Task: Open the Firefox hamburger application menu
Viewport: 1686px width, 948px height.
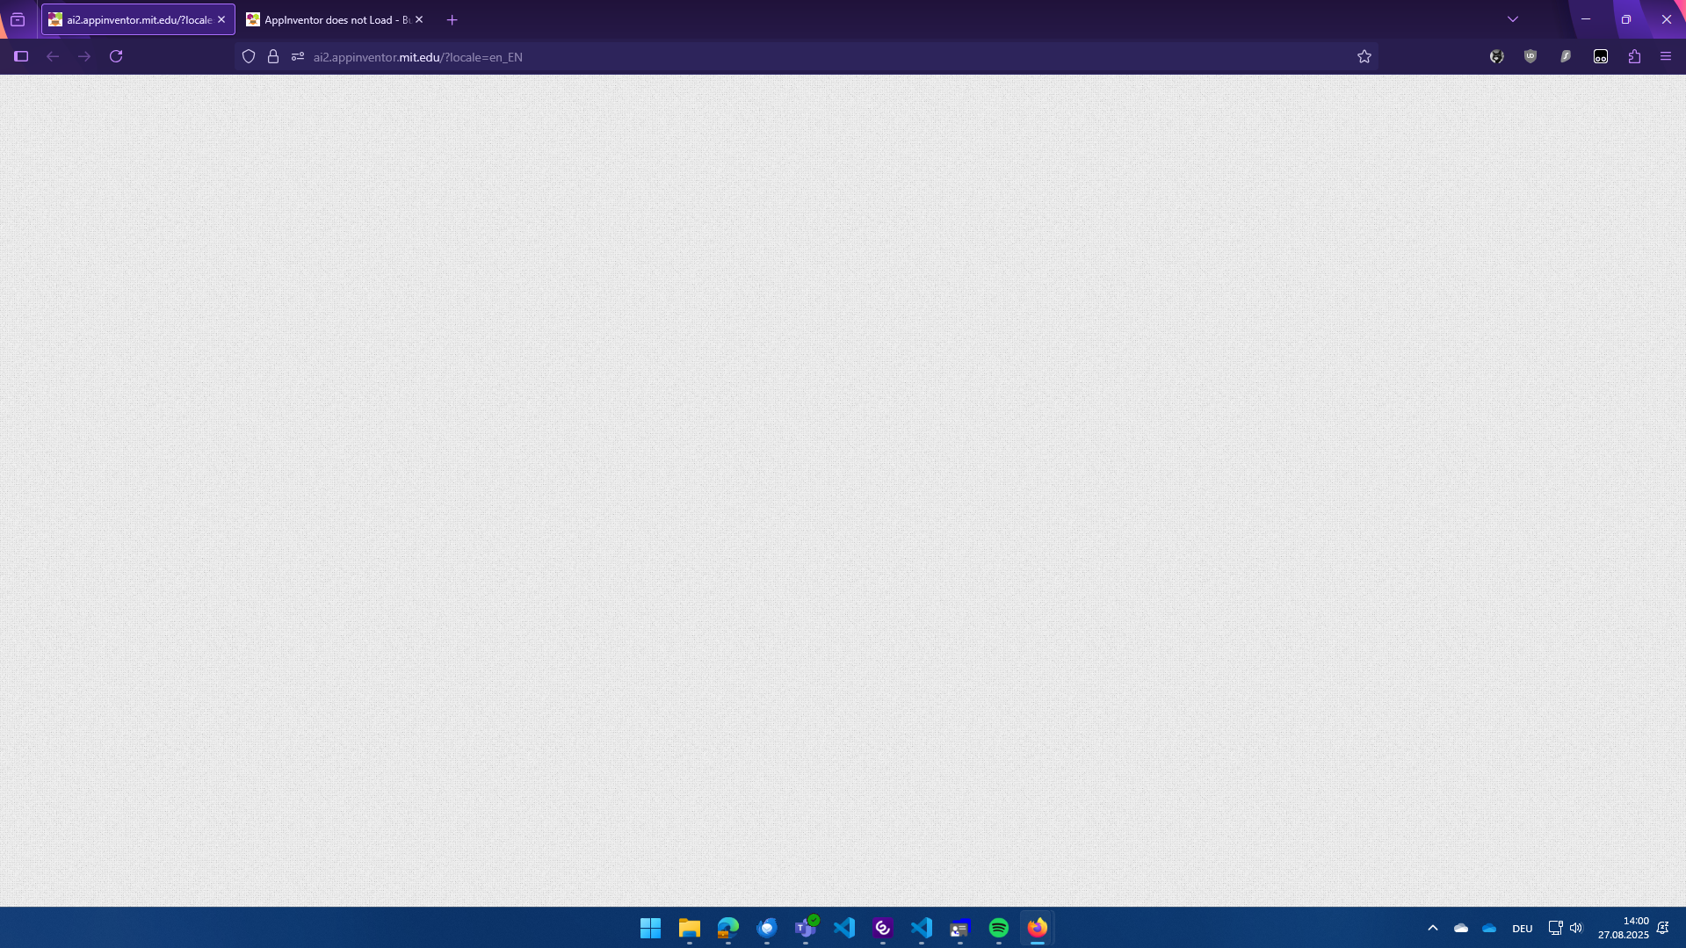Action: (1665, 56)
